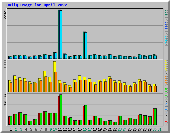Click day 17 on the x-axis
170x133 pixels.
(x=90, y=129)
